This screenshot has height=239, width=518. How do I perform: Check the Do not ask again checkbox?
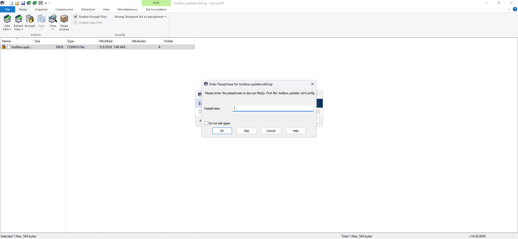point(206,123)
